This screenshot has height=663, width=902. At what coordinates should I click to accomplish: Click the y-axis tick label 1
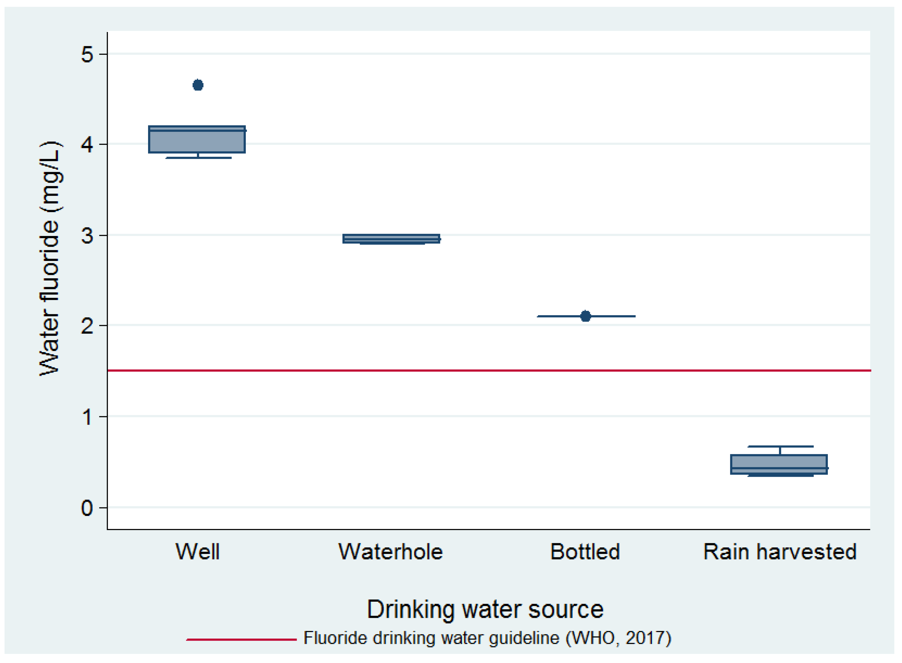click(x=87, y=417)
